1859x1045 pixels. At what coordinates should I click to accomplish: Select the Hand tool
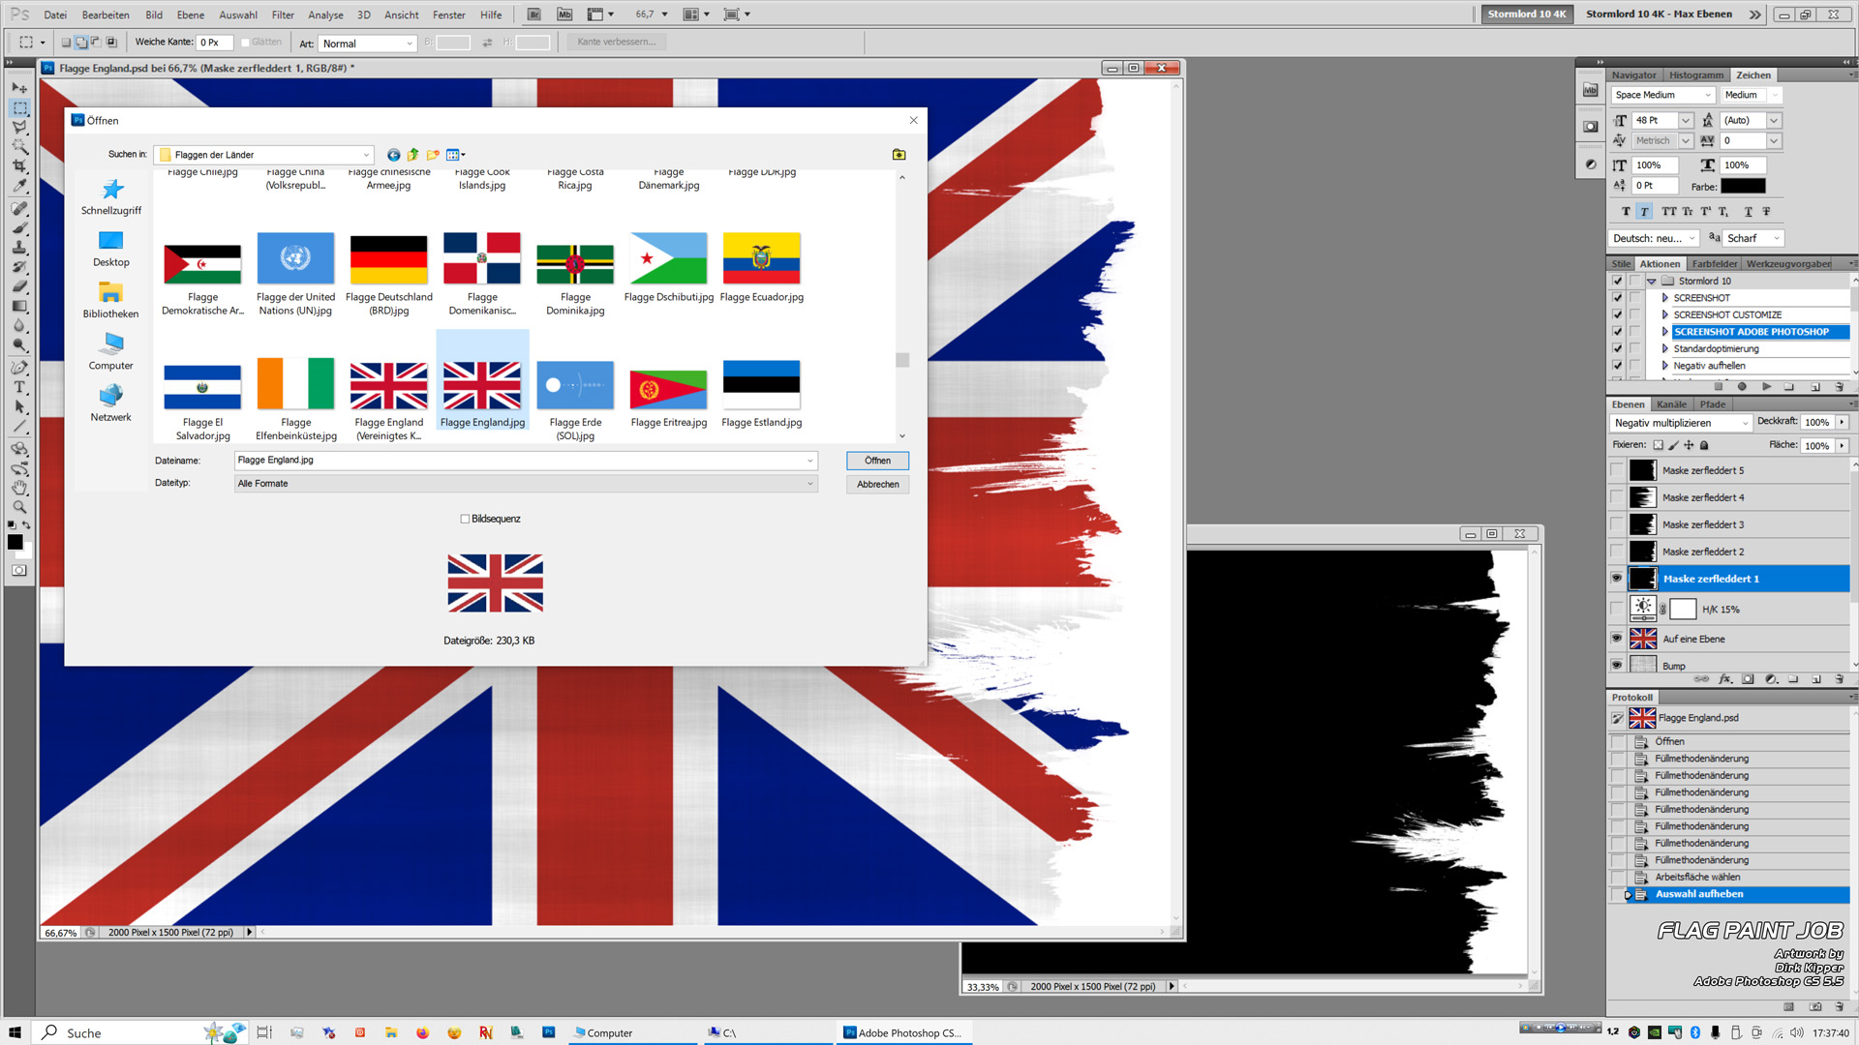(x=19, y=488)
